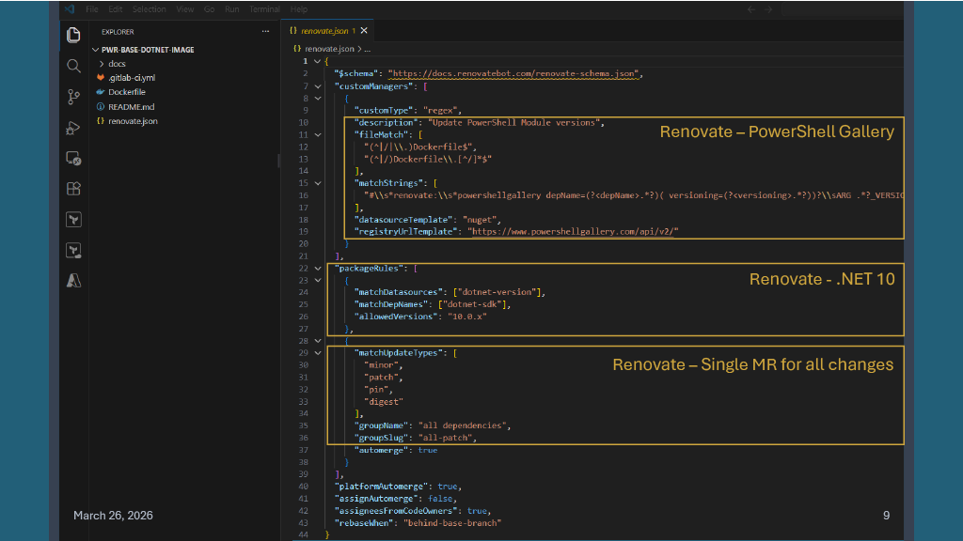Open Dockerfile from the file explorer
The image size is (963, 541).
[x=126, y=92]
